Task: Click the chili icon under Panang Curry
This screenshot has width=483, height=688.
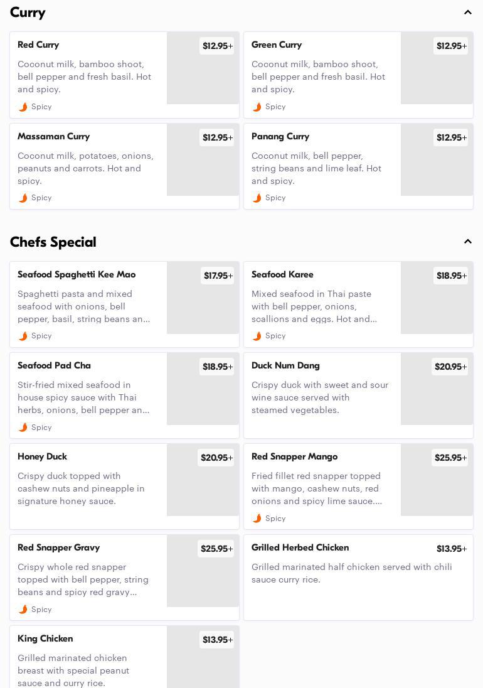Action: point(257,198)
